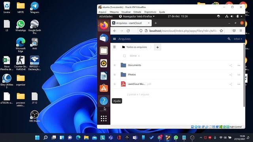Favorite the ownCloud Manual pdf star
The width and height of the screenshot is (253, 142).
(x=115, y=84)
